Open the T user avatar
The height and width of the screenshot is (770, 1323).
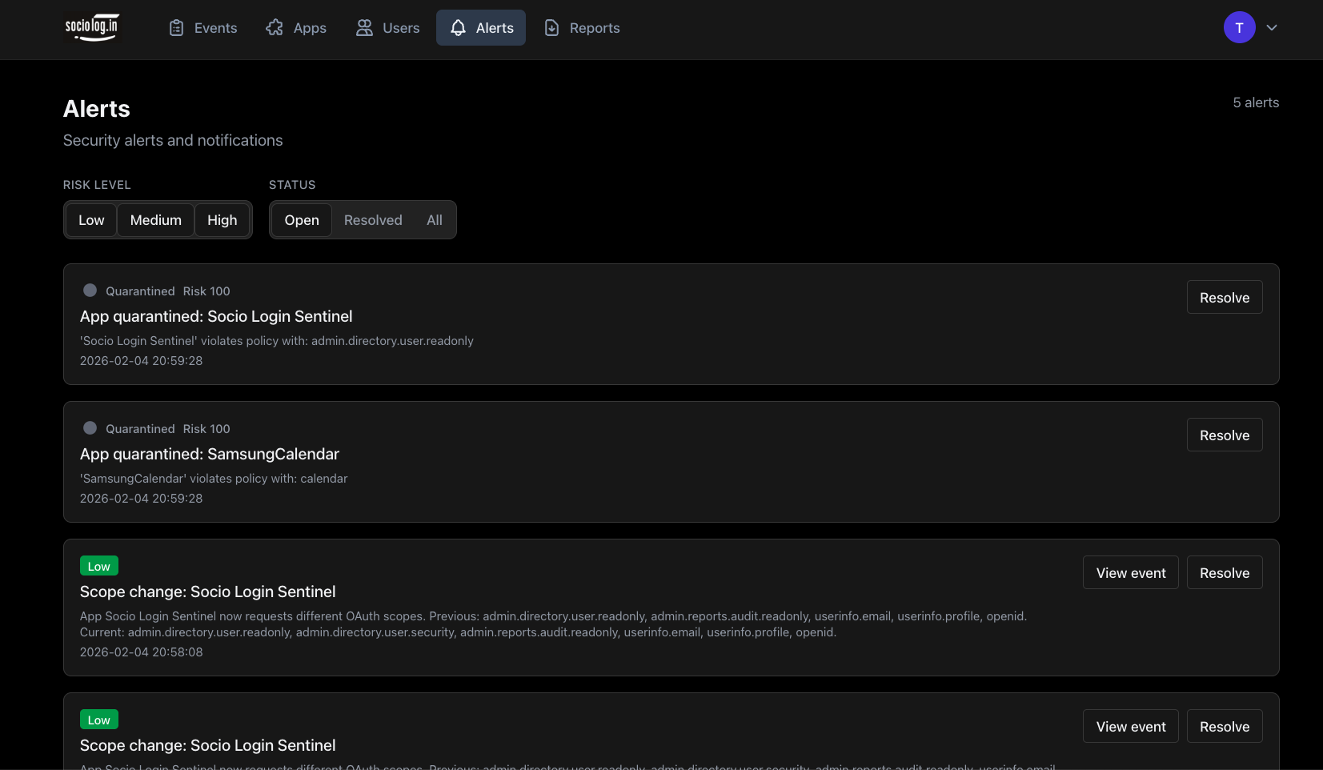[1239, 28]
